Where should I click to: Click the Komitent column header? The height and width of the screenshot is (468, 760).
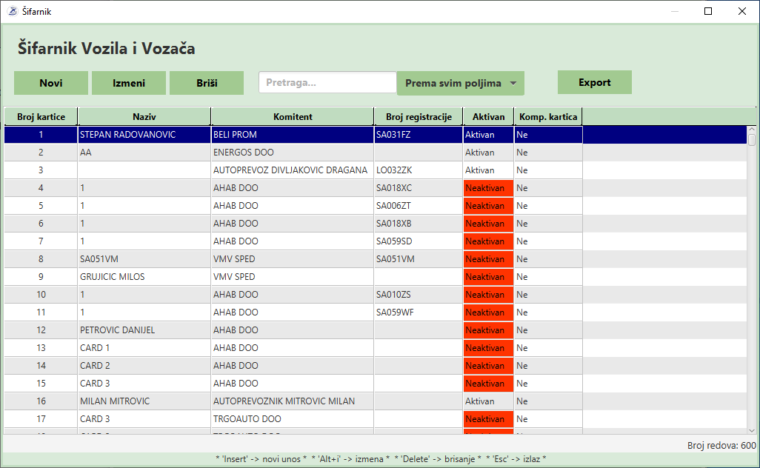pyautogui.click(x=293, y=117)
